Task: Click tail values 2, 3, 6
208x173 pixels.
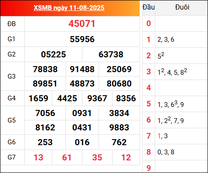Action: pyautogui.click(x=166, y=40)
